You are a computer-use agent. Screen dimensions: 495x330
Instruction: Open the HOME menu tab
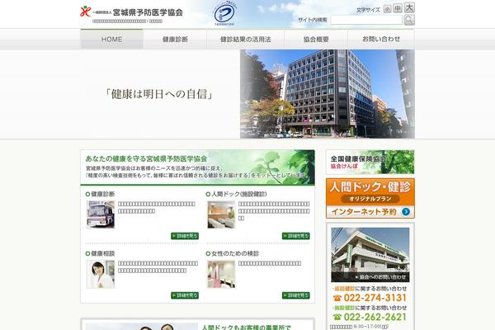(111, 39)
